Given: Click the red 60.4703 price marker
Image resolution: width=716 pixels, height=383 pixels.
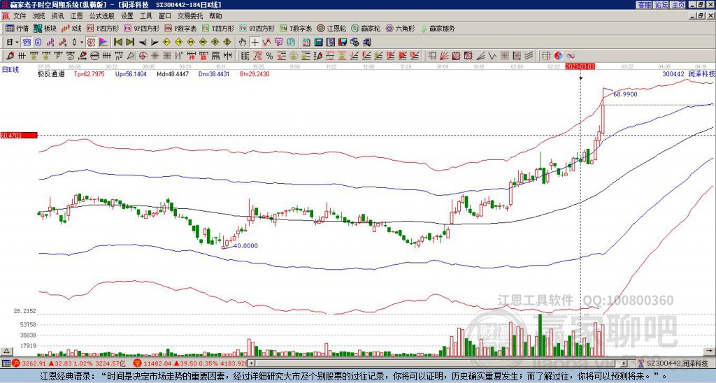Looking at the screenshot, I should point(19,135).
